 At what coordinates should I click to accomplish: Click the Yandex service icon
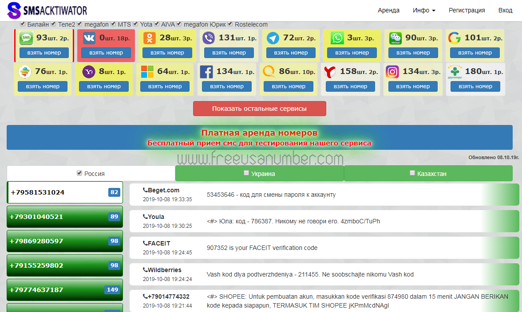329,71
